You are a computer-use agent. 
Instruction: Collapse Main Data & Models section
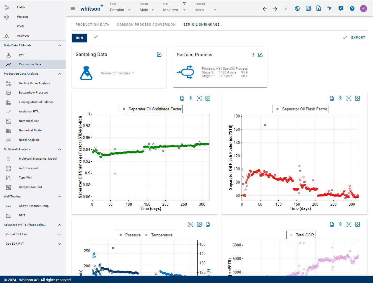click(60, 45)
